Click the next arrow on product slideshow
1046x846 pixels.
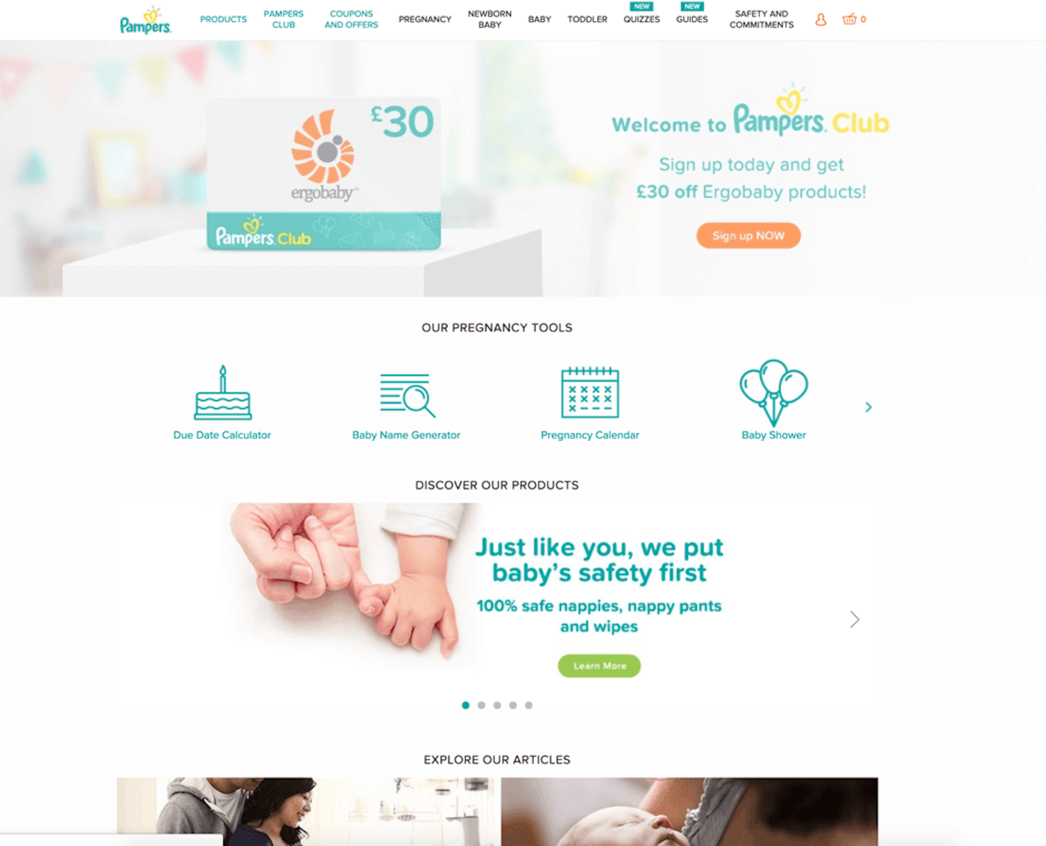point(854,618)
